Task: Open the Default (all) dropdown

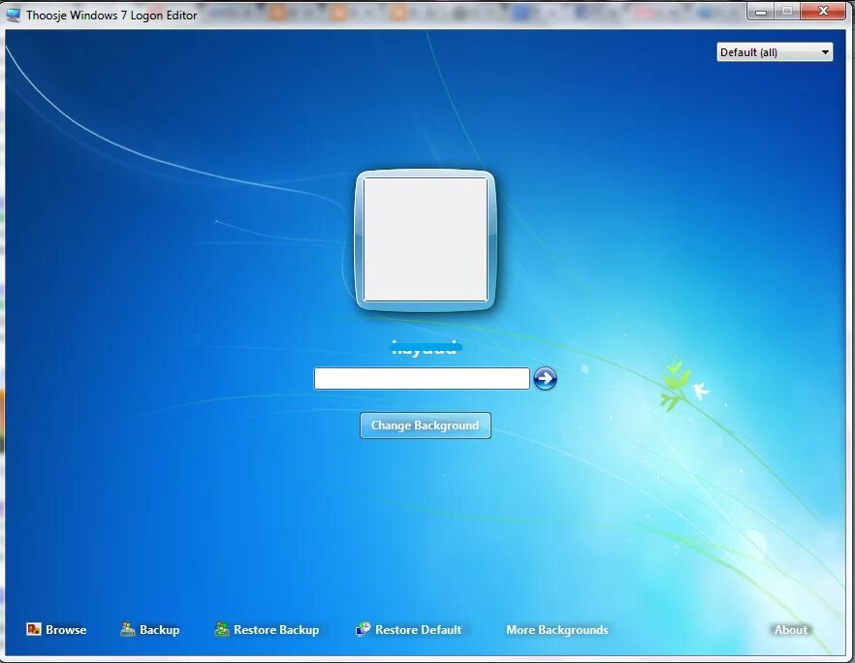Action: click(775, 52)
